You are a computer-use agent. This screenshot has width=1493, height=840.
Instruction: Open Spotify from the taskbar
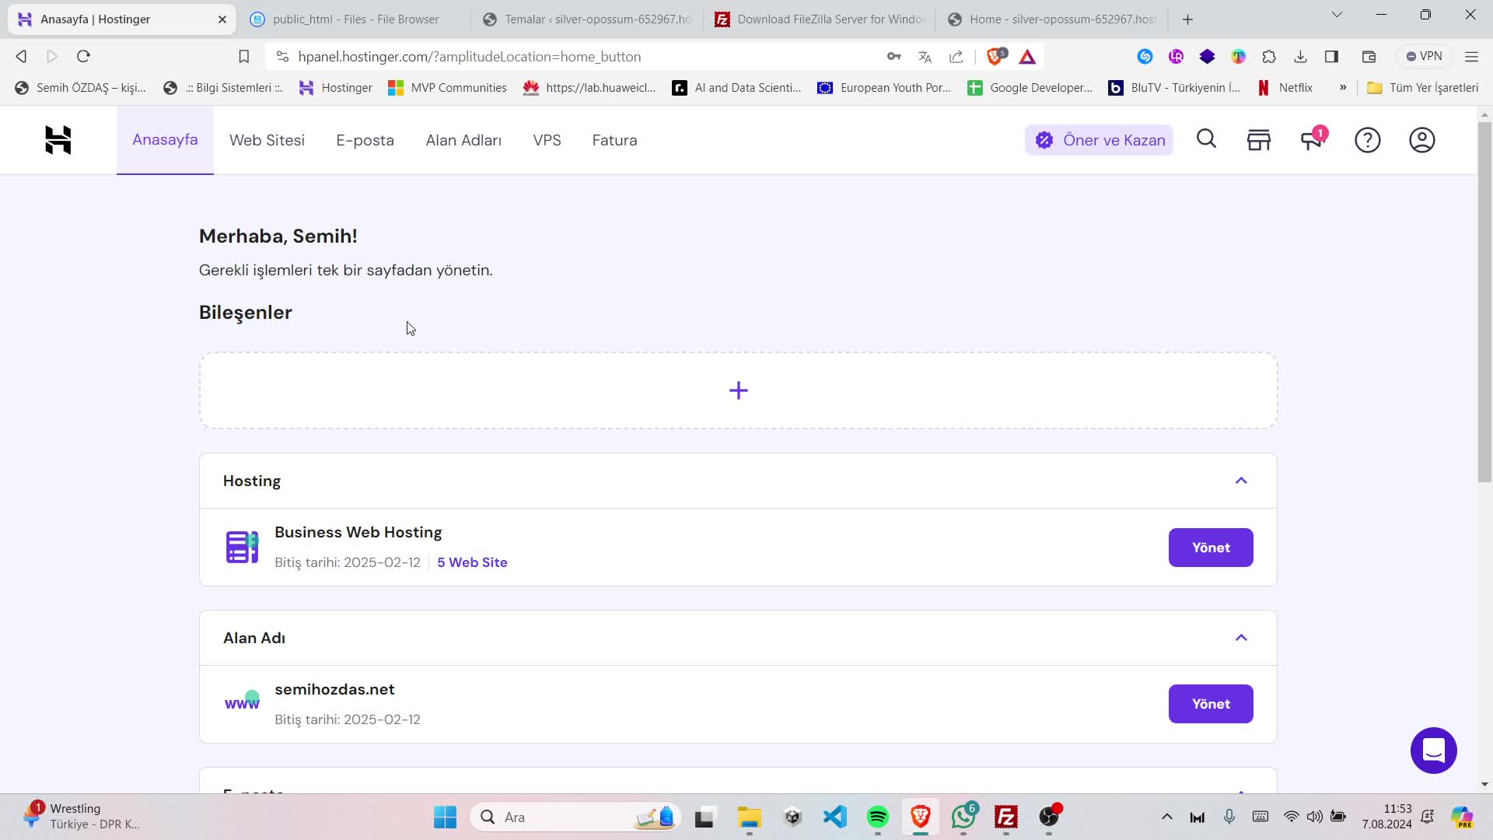pyautogui.click(x=877, y=817)
